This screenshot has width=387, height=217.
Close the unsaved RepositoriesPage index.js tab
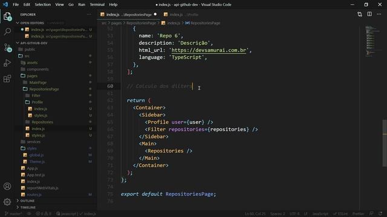tap(155, 14)
